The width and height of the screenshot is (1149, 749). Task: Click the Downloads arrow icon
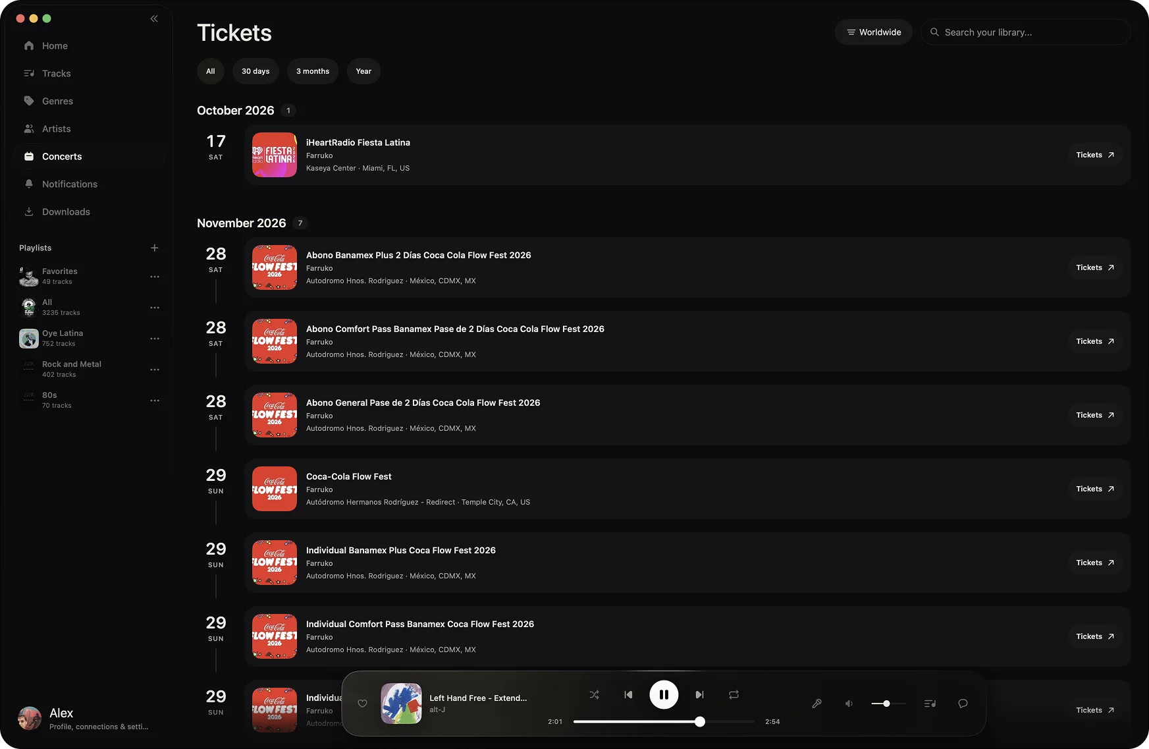click(29, 211)
